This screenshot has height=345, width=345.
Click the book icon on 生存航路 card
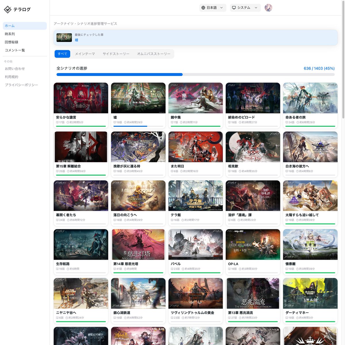point(57,269)
